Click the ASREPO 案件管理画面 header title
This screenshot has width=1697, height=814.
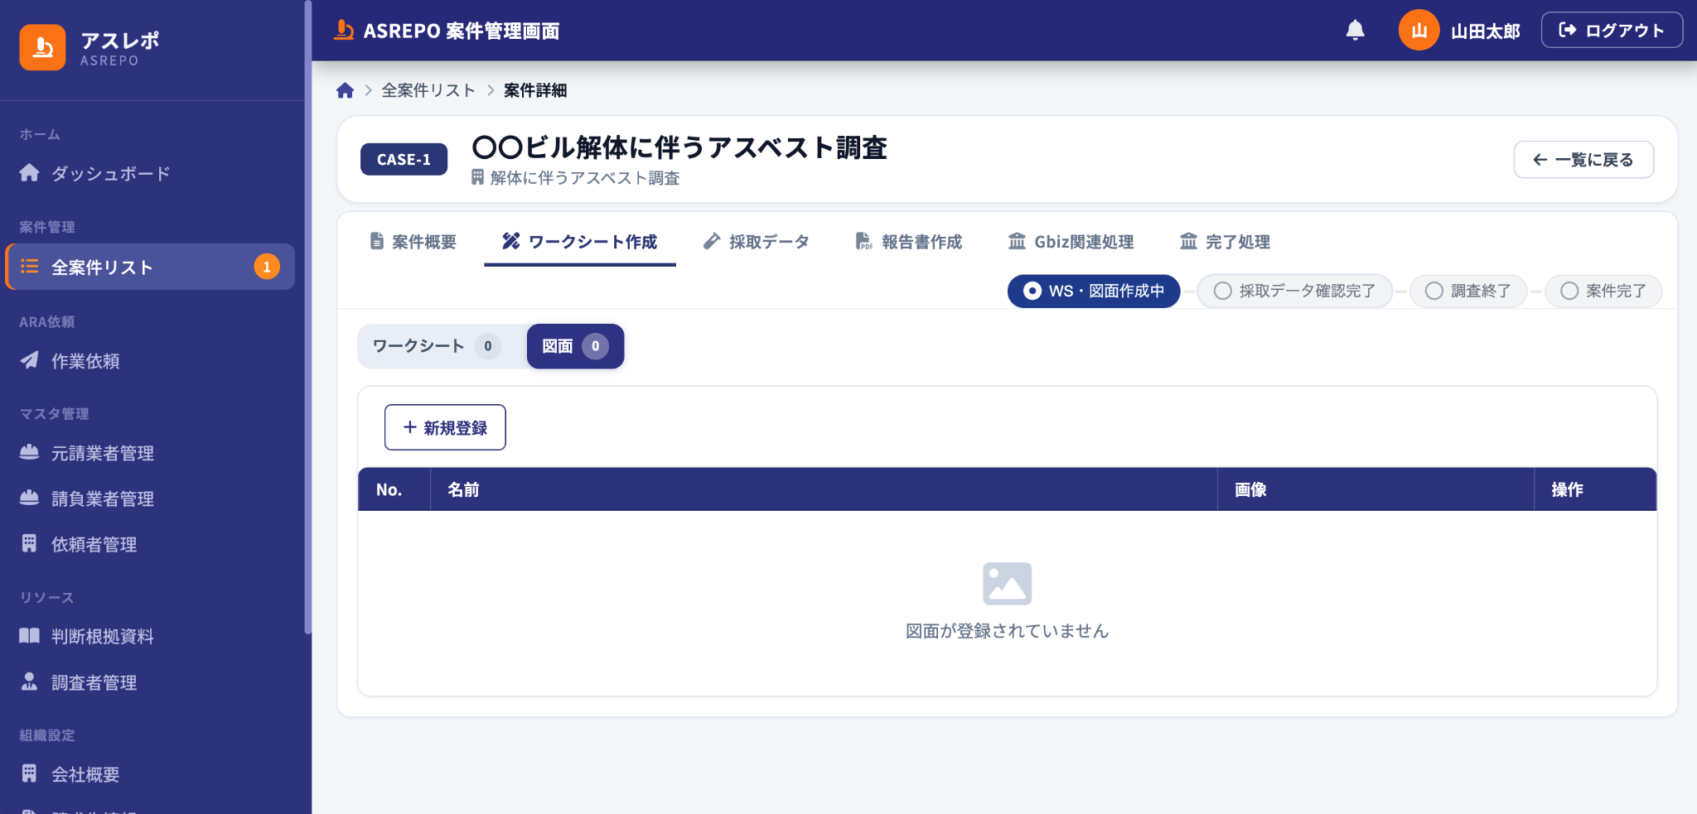[x=462, y=31]
